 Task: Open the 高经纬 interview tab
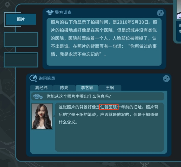click(x=41, y=88)
